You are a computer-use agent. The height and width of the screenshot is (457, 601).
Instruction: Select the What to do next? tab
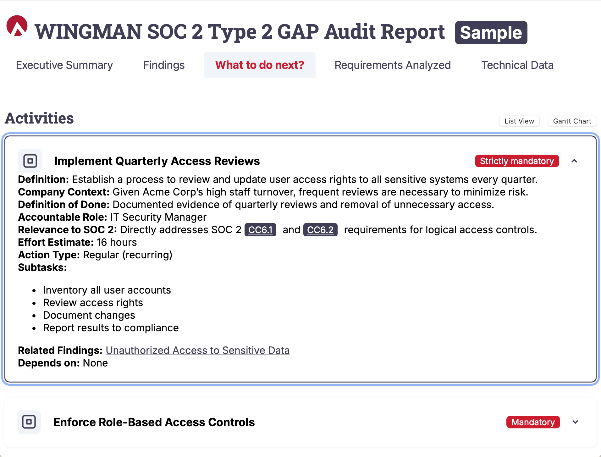260,65
